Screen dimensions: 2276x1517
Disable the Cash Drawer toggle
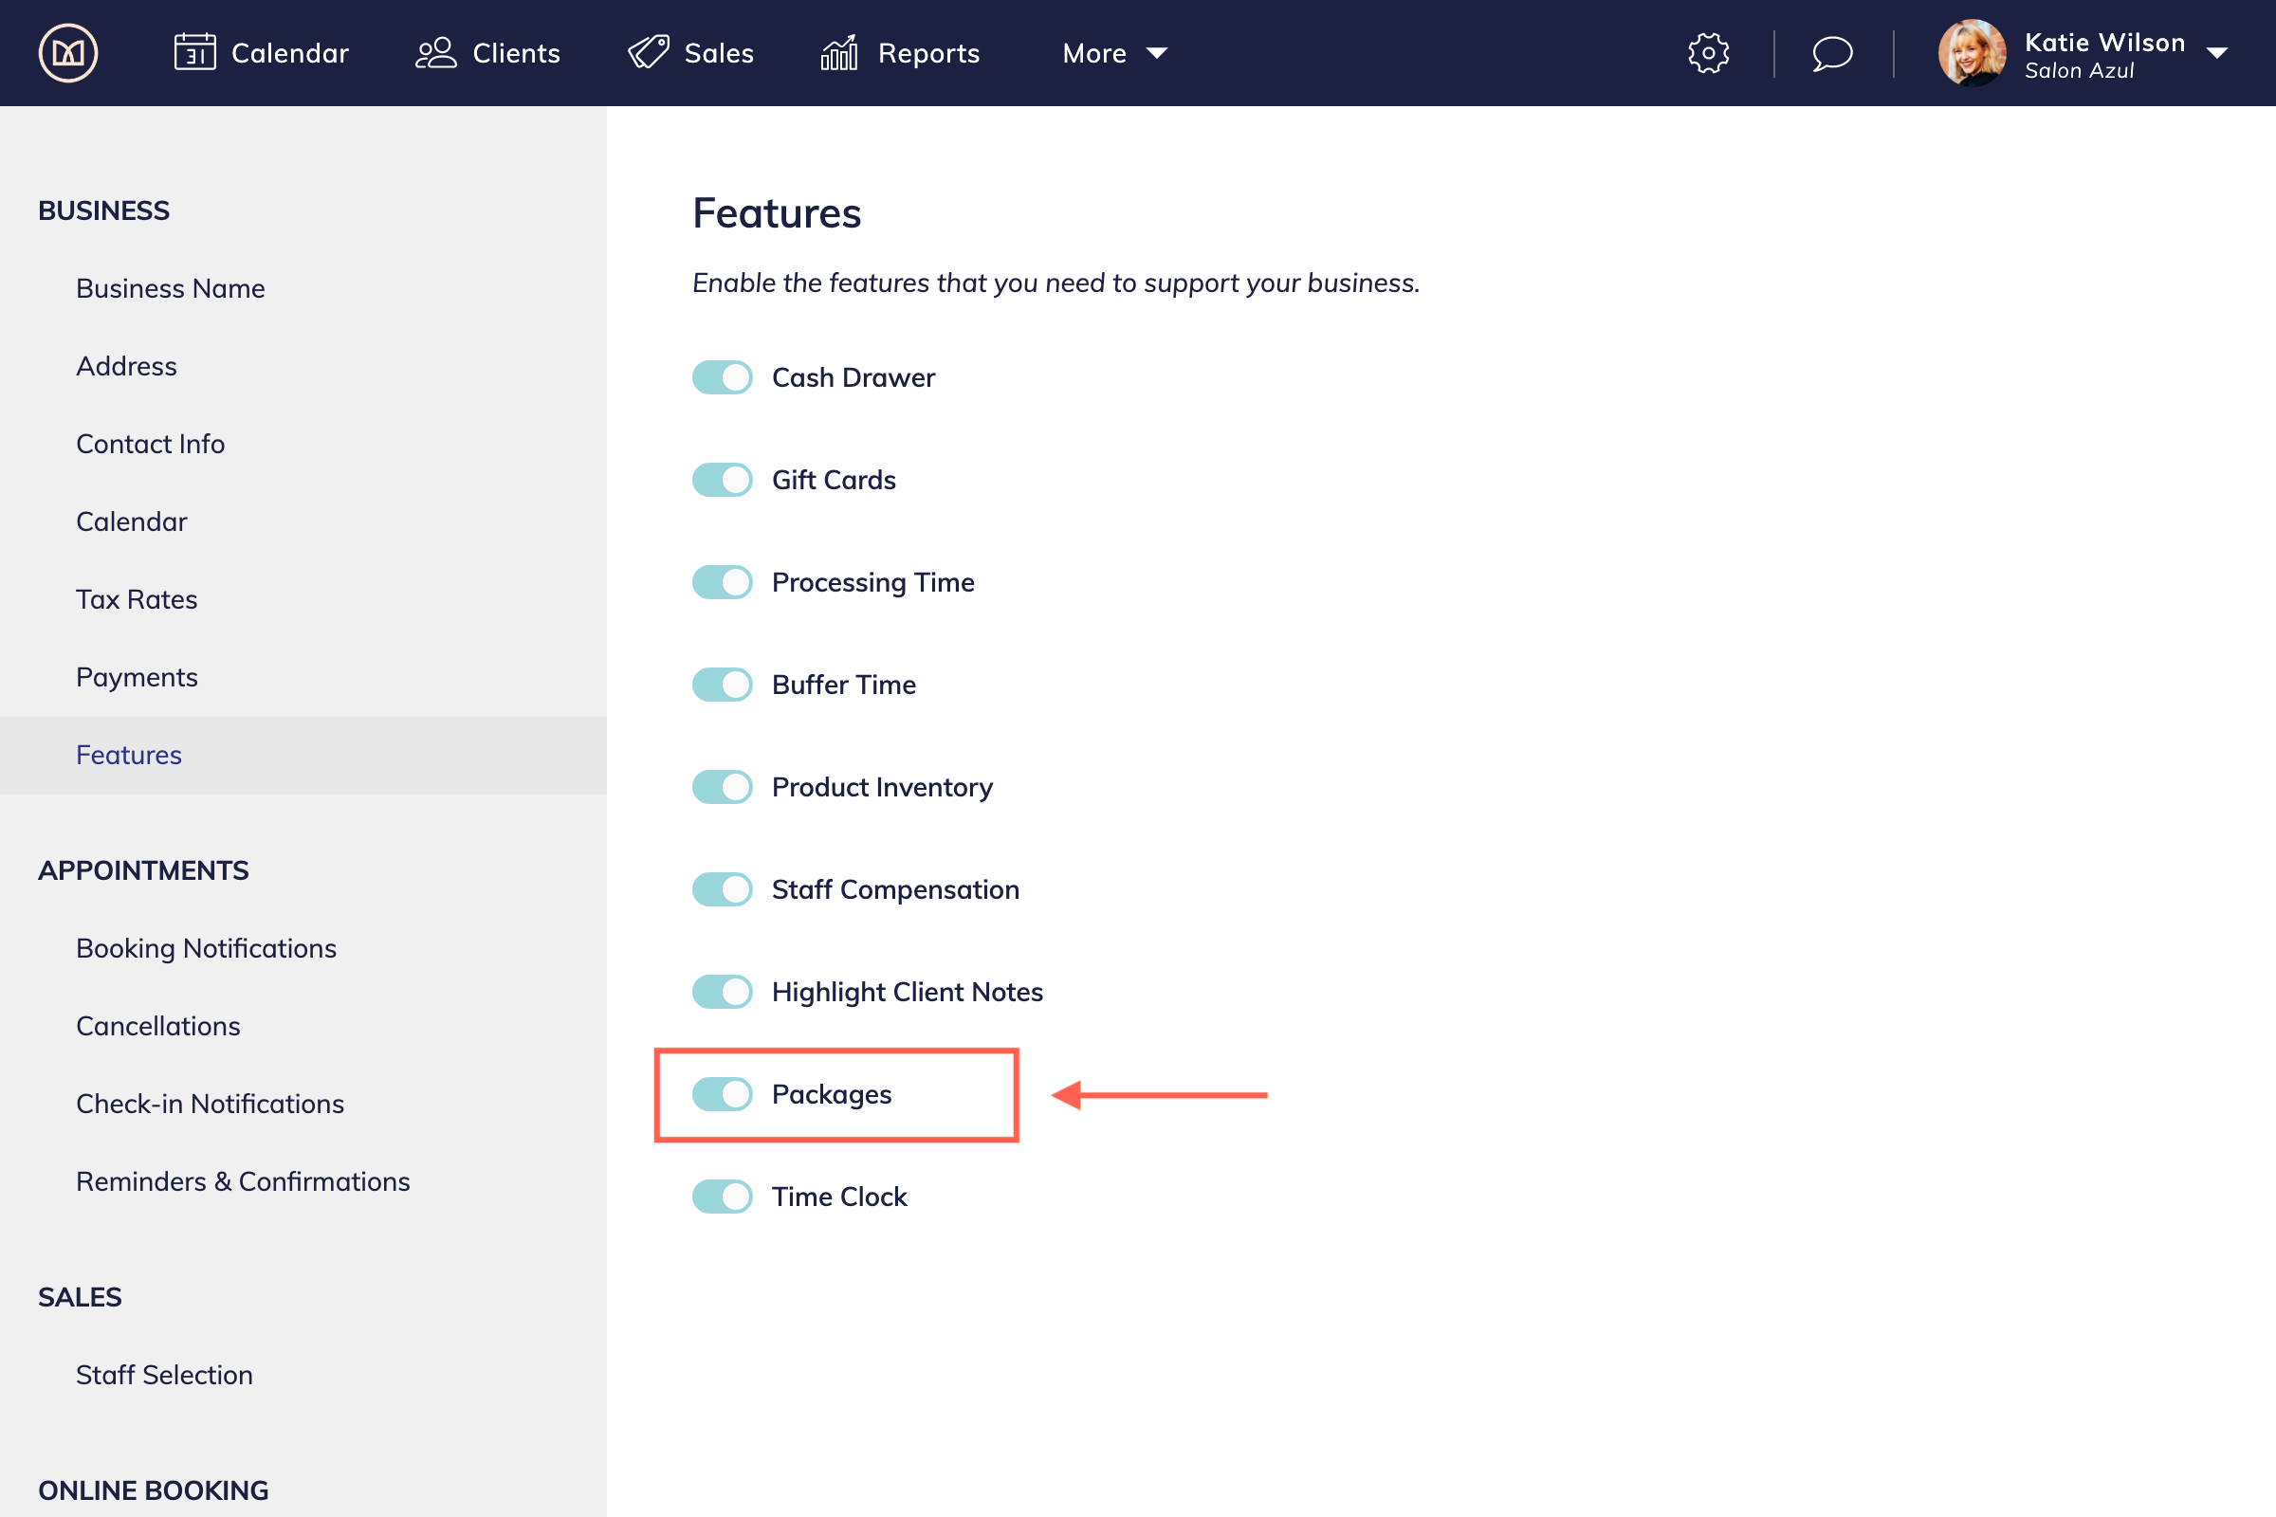pyautogui.click(x=722, y=377)
